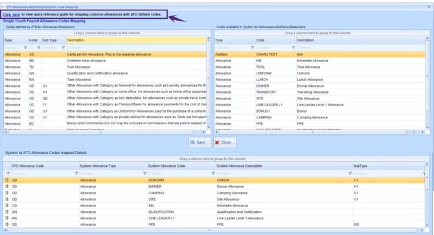
Task: Select PPE row in system codes grid
Action: pos(320,124)
